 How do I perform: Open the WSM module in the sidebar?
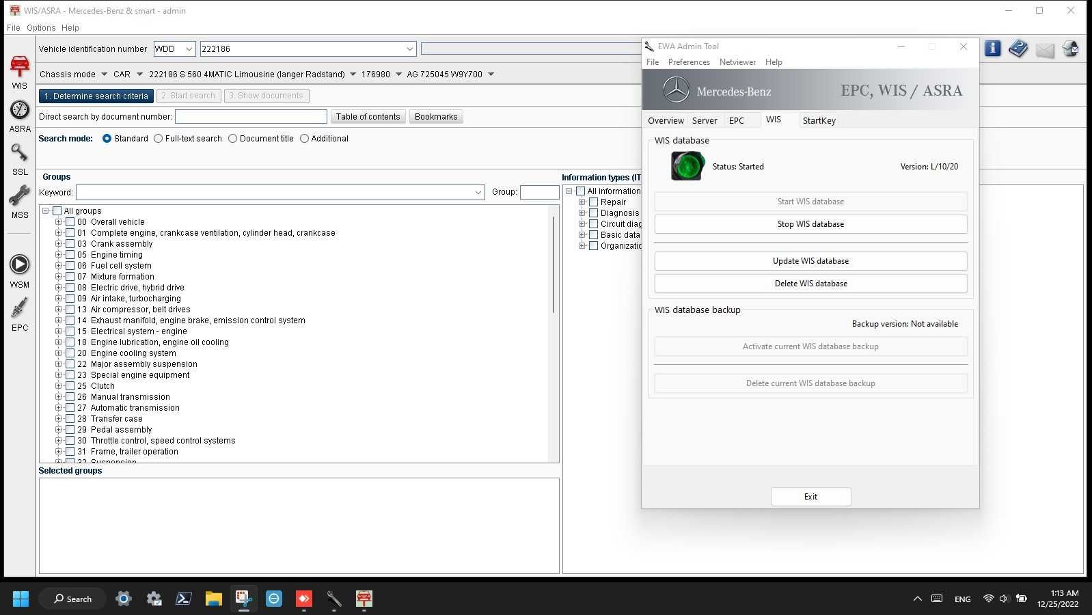[x=19, y=271]
